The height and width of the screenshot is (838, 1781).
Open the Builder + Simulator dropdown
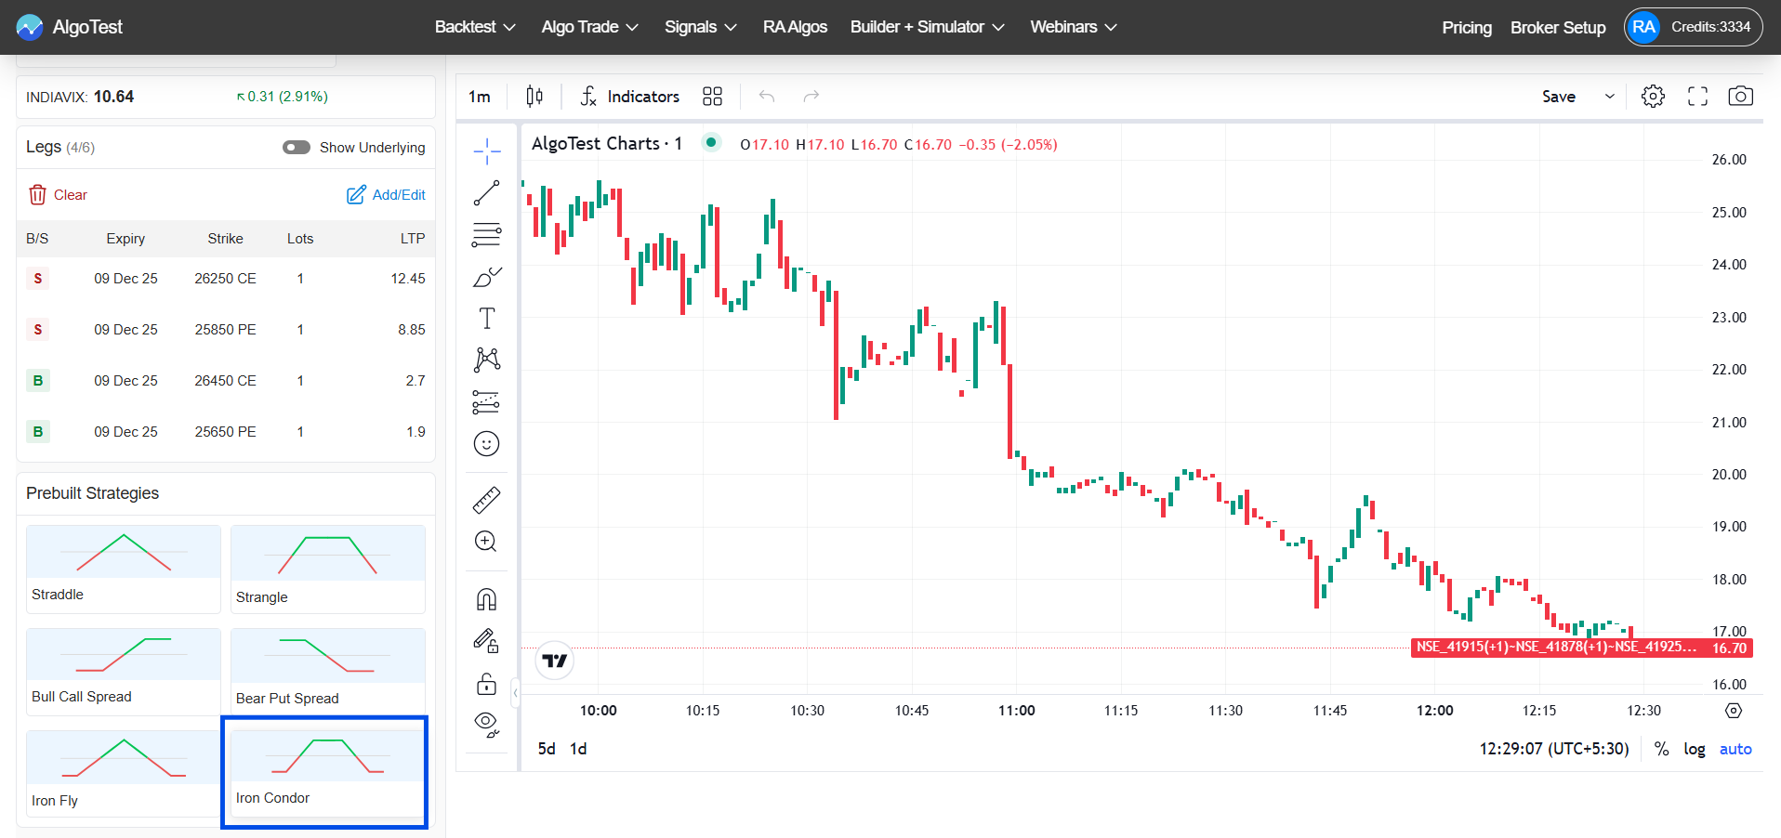pos(926,27)
